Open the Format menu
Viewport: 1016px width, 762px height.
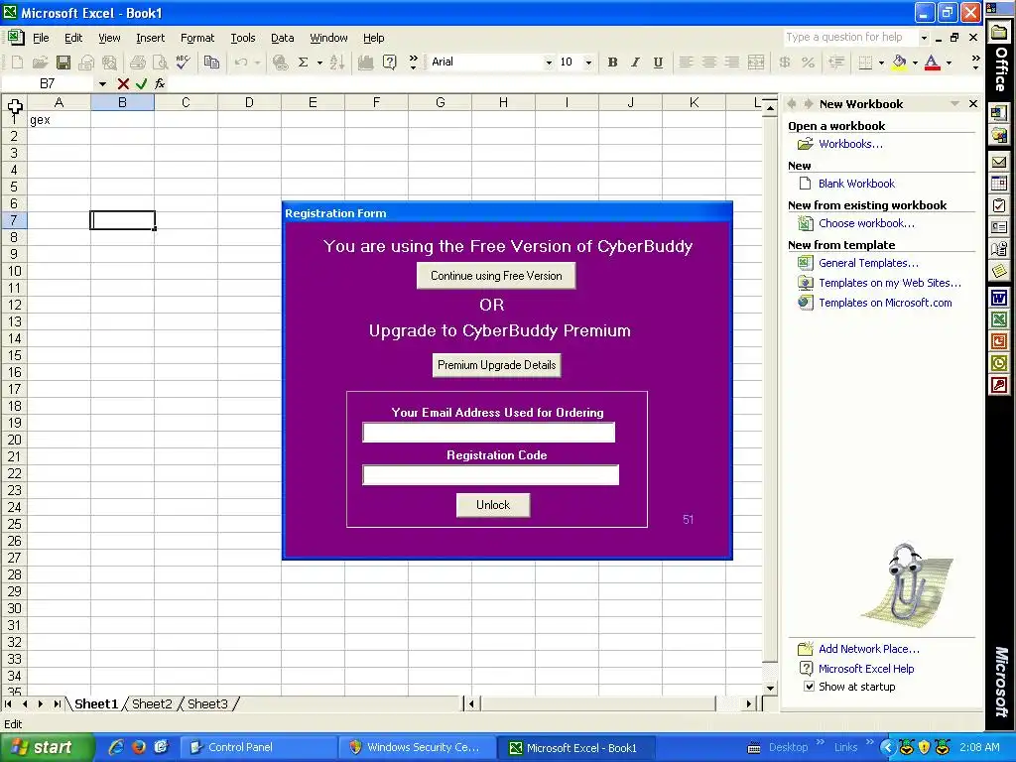pyautogui.click(x=197, y=38)
